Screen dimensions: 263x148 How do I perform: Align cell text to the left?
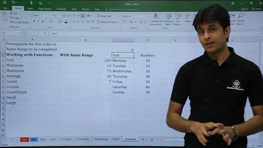[x=74, y=22]
